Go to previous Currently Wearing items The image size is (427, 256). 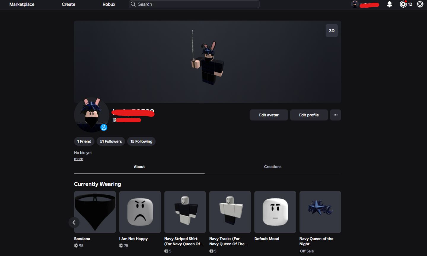pos(74,223)
